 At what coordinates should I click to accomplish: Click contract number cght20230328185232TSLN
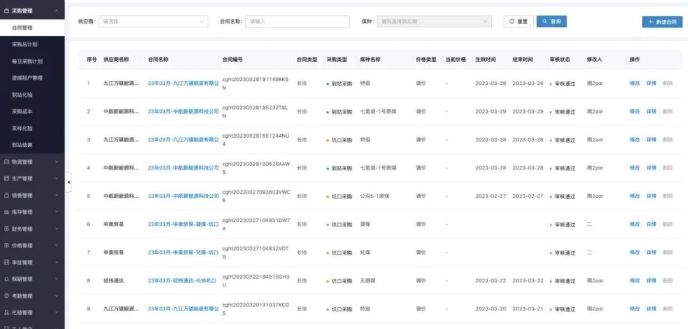pyautogui.click(x=255, y=112)
